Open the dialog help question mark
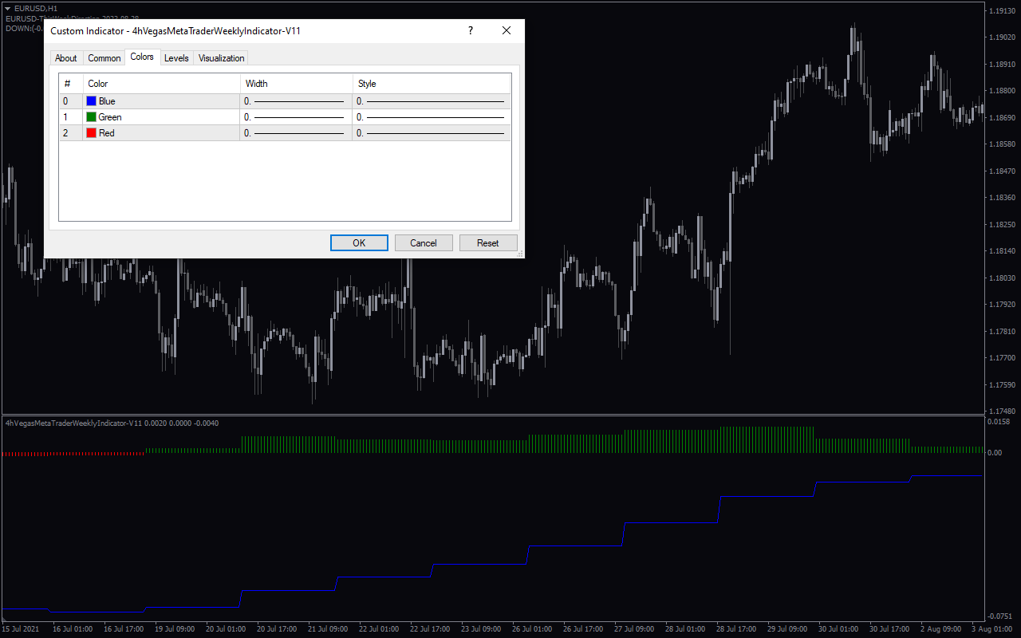This screenshot has width=1021, height=638. pyautogui.click(x=471, y=30)
